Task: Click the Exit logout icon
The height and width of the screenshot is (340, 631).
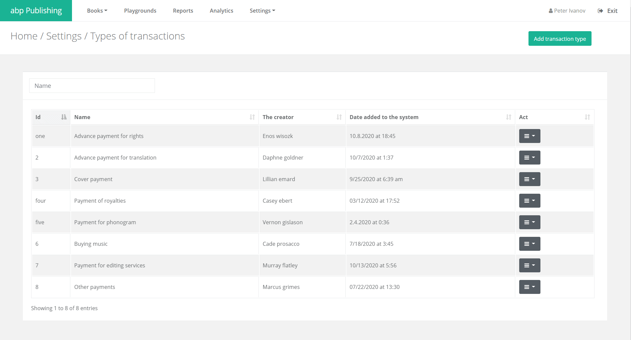Action: [600, 11]
